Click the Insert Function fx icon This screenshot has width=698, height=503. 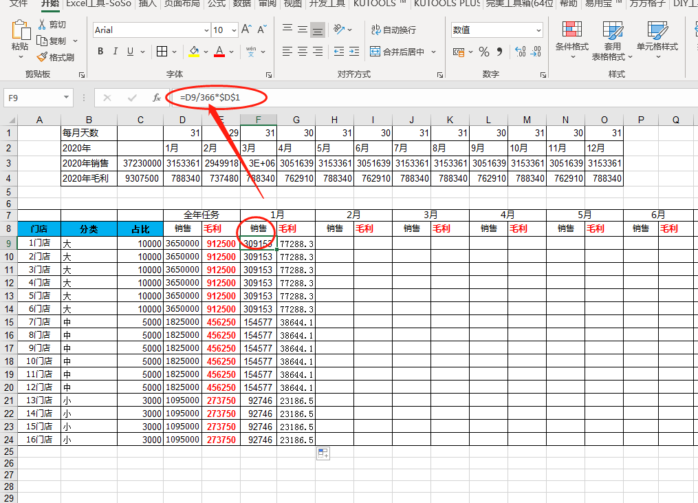coord(156,98)
